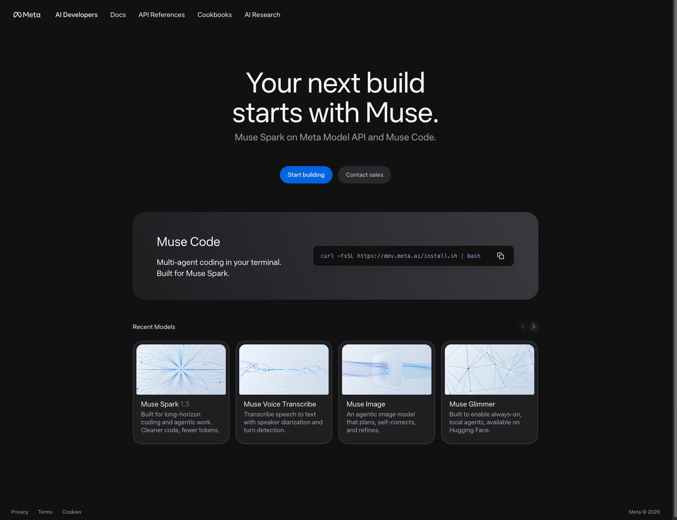Click the Muse Image title
The width and height of the screenshot is (677, 520).
click(366, 404)
